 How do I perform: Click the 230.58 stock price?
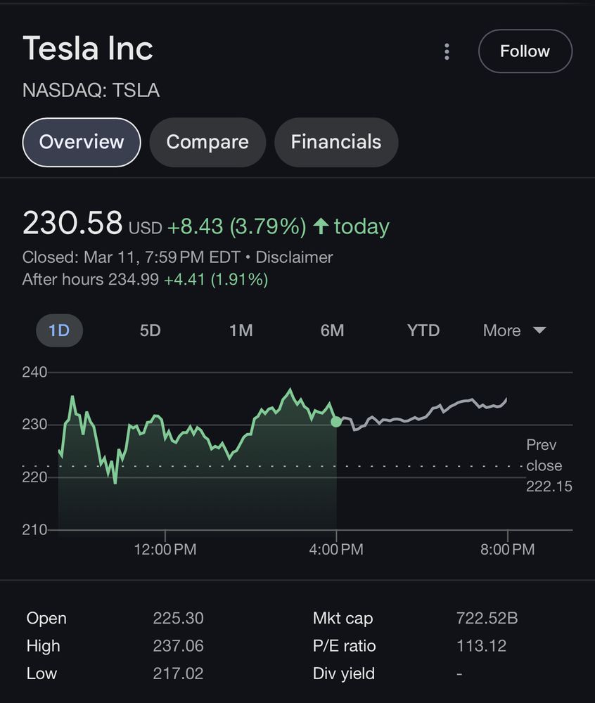coord(72,224)
